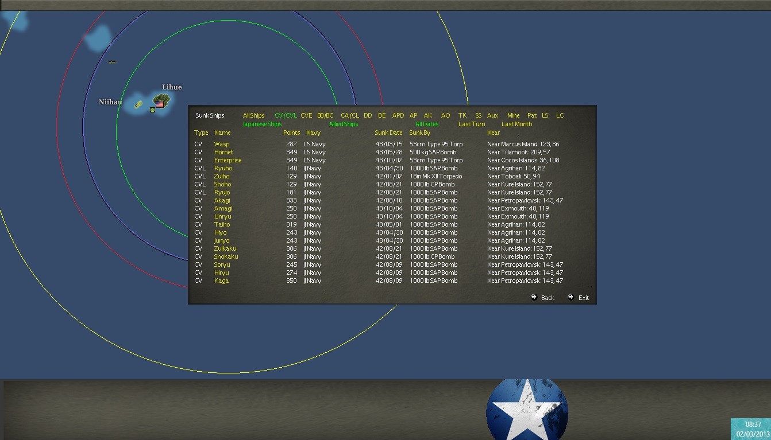Open the Shokaku ship entry
Screen dimensions: 771x440
point(226,256)
